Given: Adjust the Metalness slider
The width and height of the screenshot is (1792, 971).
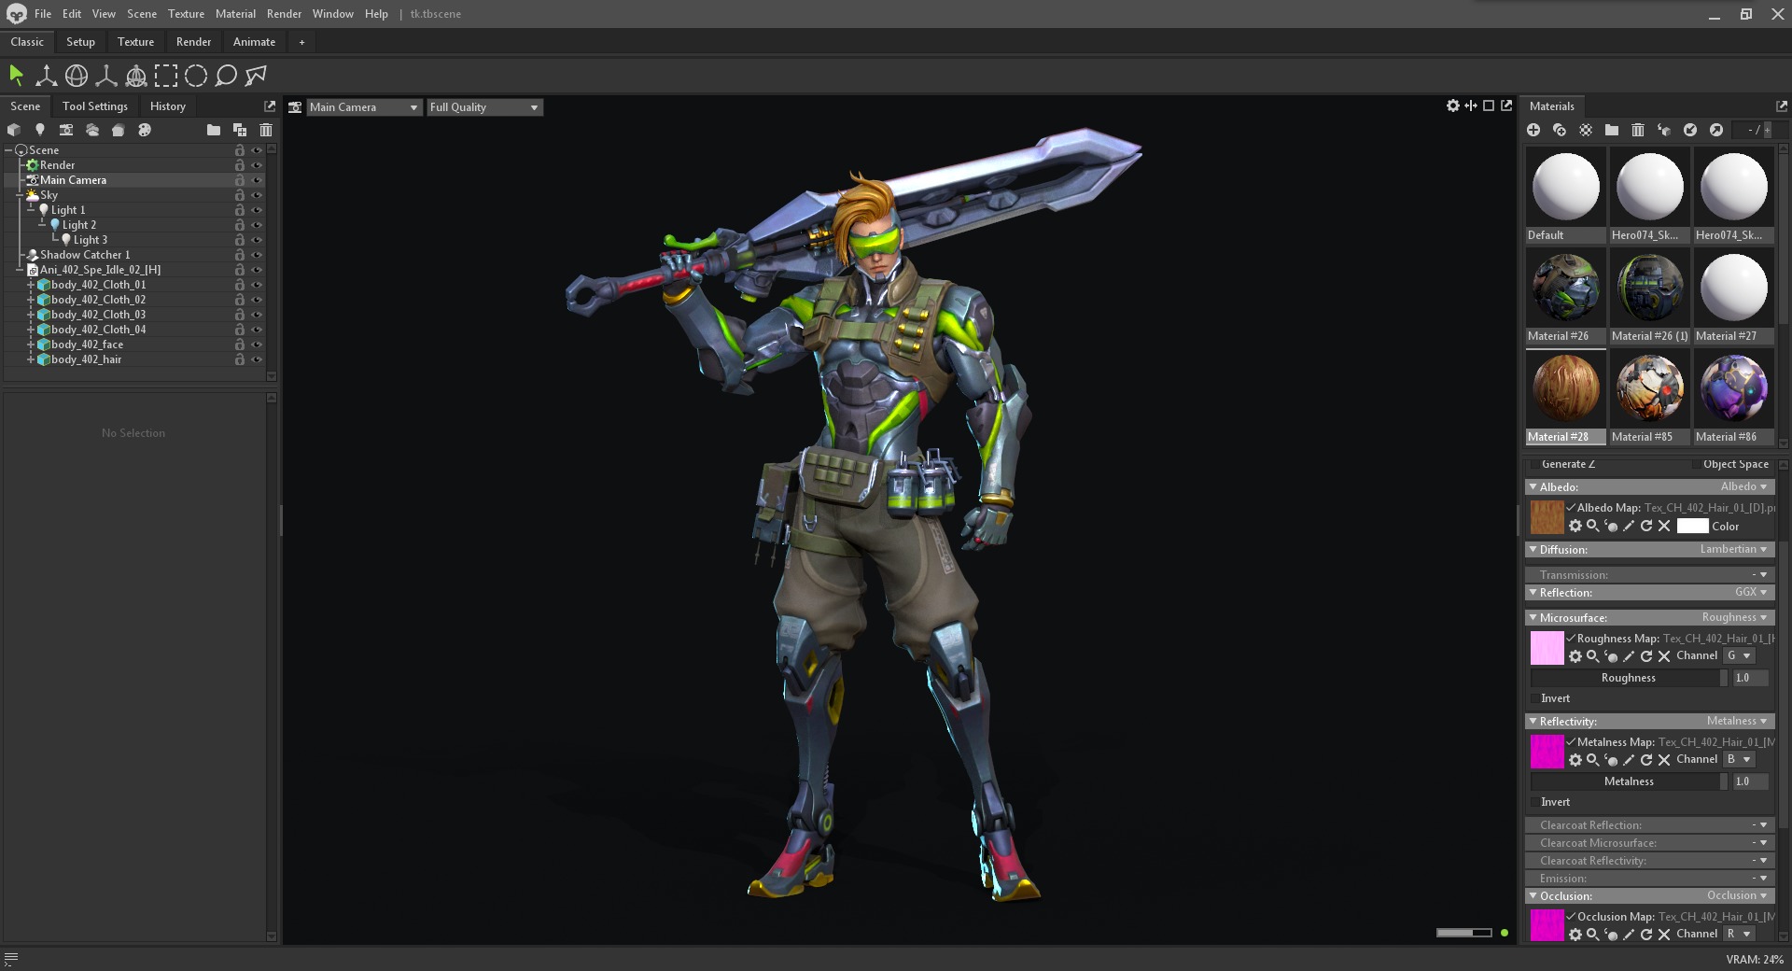Looking at the screenshot, I should 1629,781.
